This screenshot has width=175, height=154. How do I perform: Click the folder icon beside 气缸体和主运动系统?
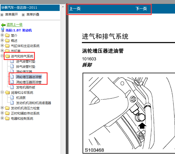(x=7, y=46)
